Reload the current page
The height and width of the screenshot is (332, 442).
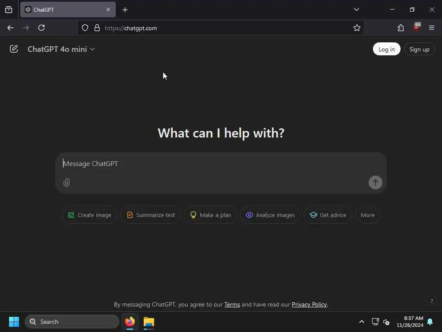(41, 28)
